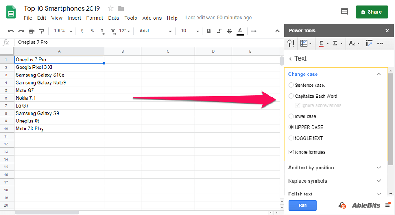
Task: Click the blue Run button
Action: (302, 205)
